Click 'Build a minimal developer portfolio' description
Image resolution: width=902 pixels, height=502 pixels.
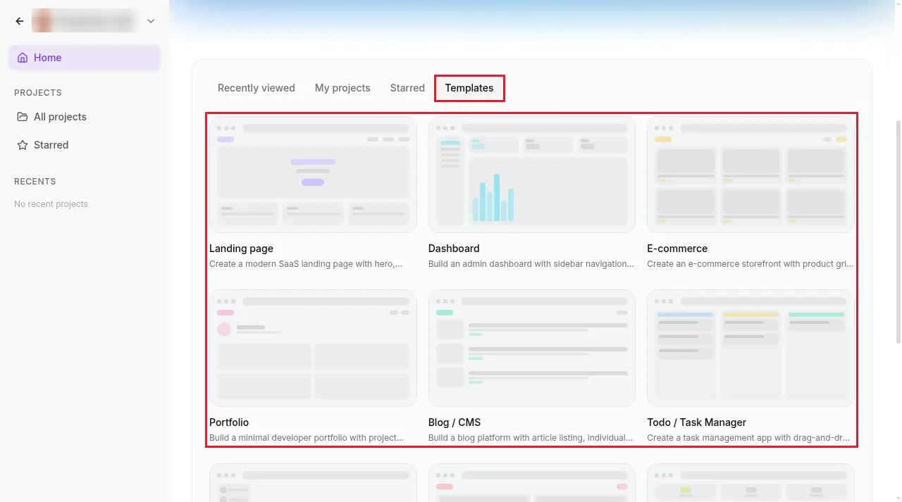click(307, 438)
